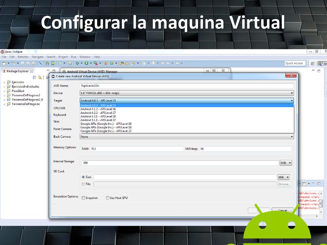Click the Debug bug icon
Viewport: 327px width, 245px height.
[77, 63]
